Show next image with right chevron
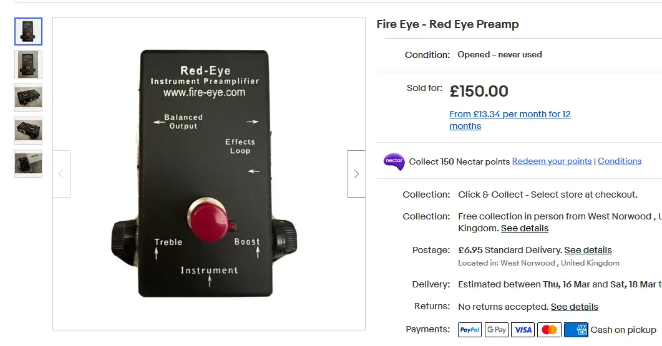 (x=356, y=174)
